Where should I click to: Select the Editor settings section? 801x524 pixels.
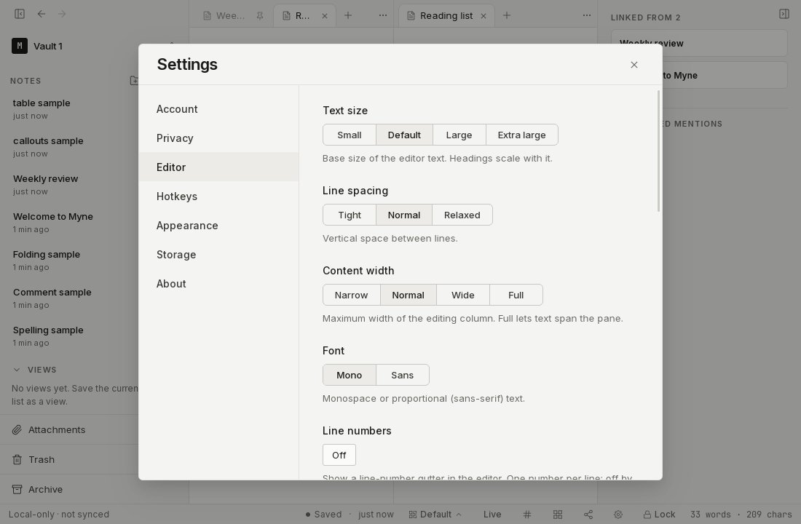[x=218, y=167]
